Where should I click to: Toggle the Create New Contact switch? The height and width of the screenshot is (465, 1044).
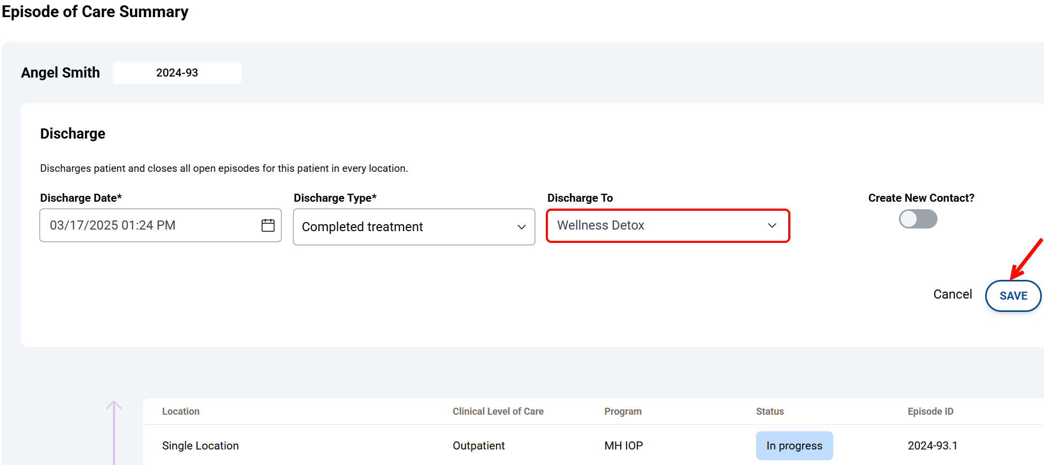[x=918, y=219]
